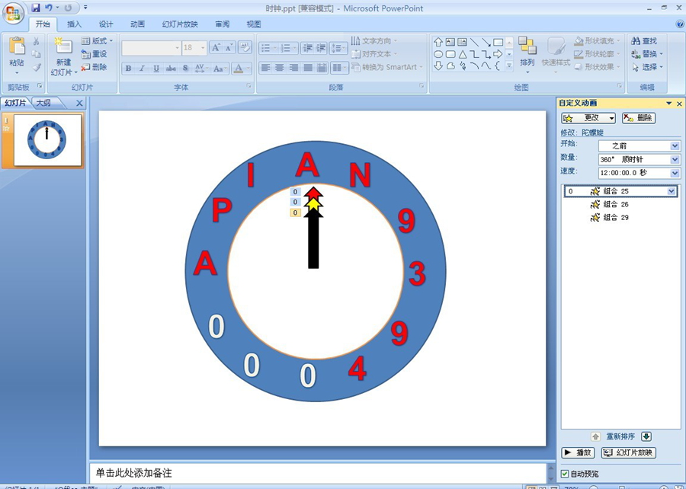686x489 pixels.
Task: Open the 速度 speed dropdown
Action: point(675,173)
